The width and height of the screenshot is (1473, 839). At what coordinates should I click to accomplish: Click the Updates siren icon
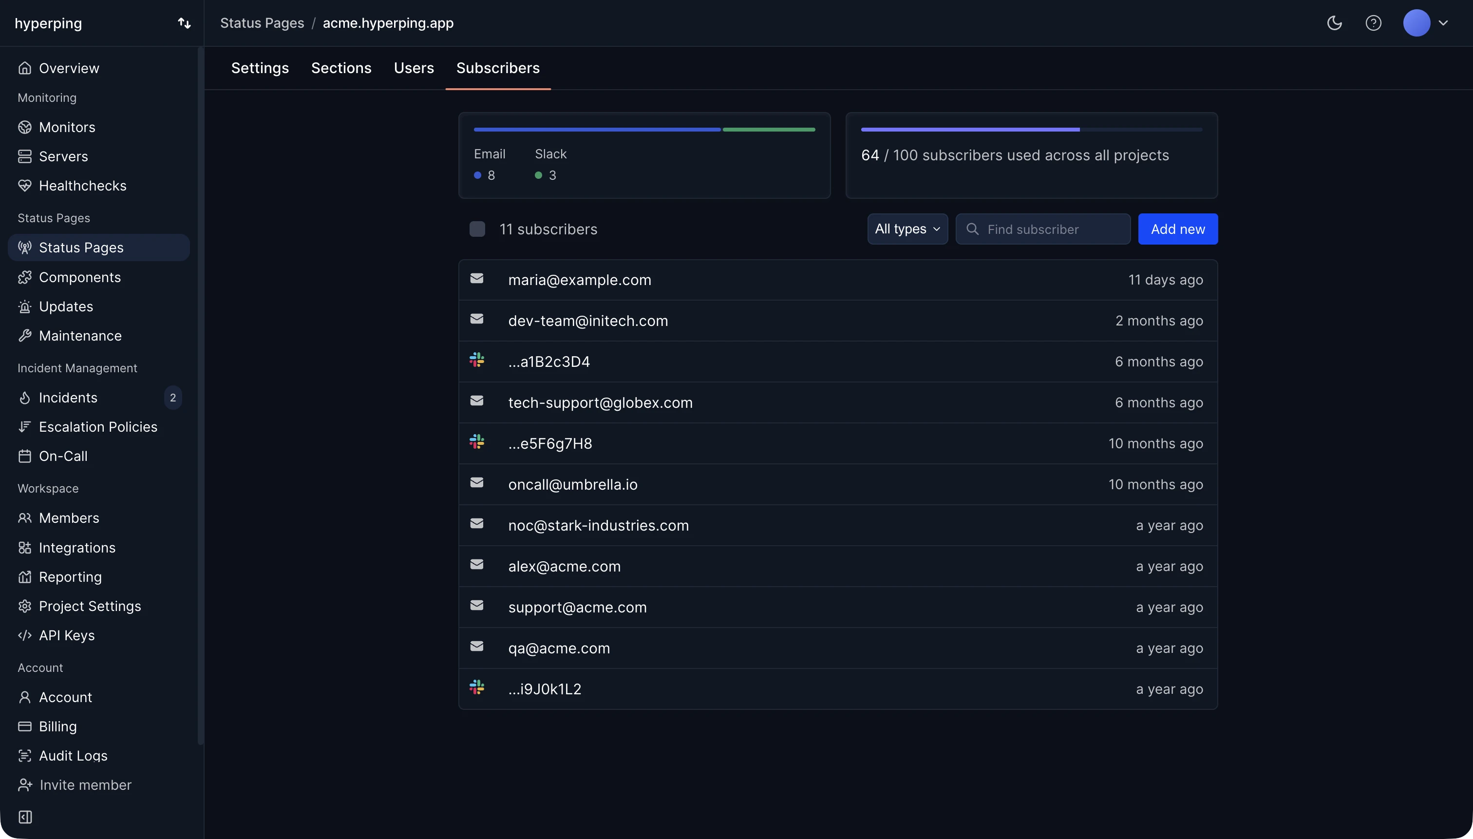[x=24, y=306]
